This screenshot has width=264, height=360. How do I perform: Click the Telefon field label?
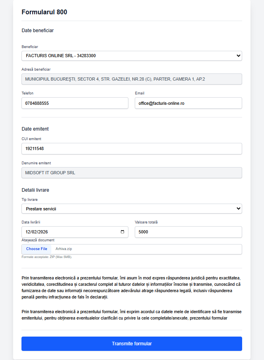coord(27,93)
